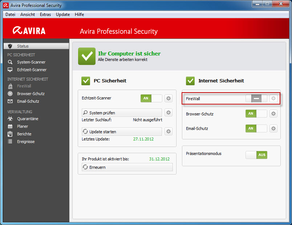The height and width of the screenshot is (225, 292).
Task: Click the Email-Schutz envelope icon
Action: (10, 101)
